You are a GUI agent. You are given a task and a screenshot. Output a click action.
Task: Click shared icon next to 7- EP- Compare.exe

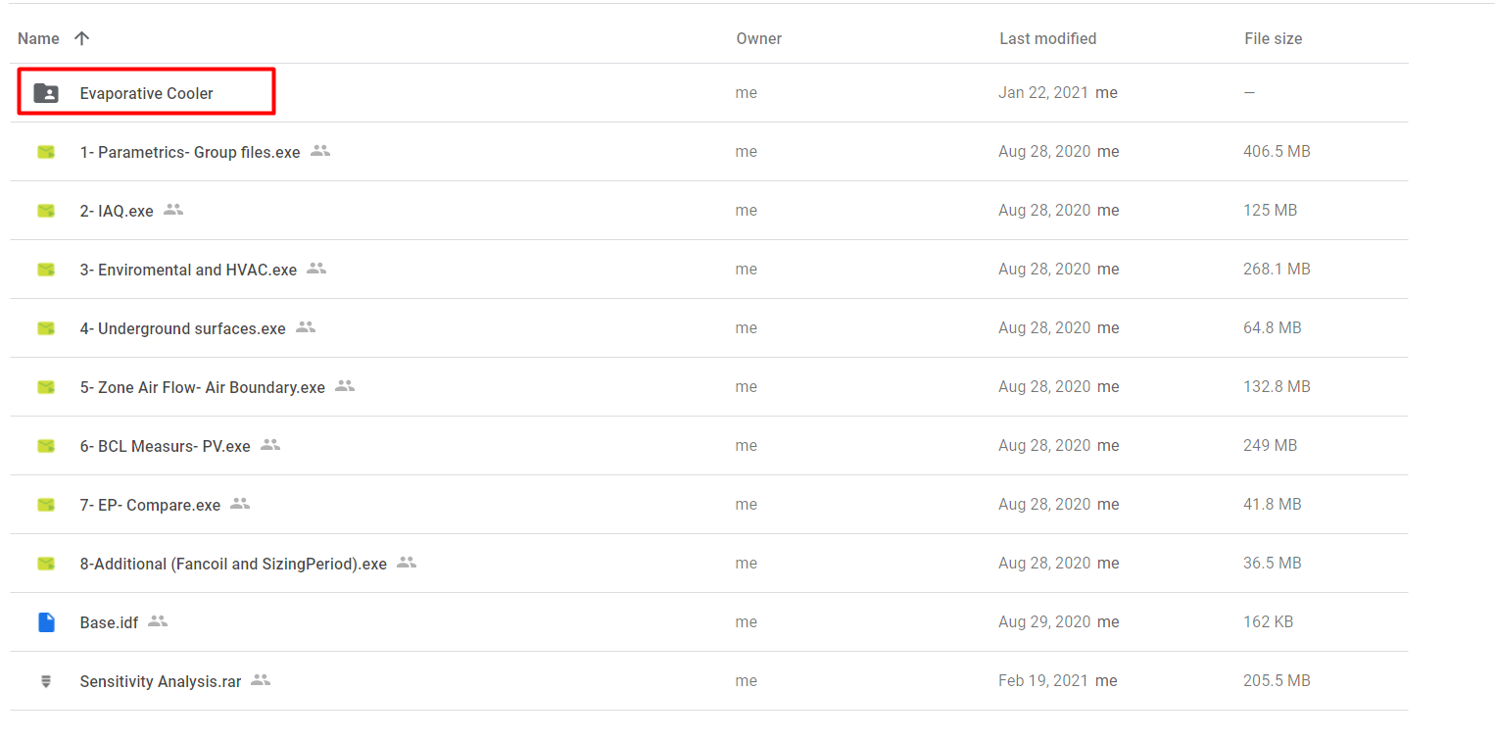click(x=240, y=504)
